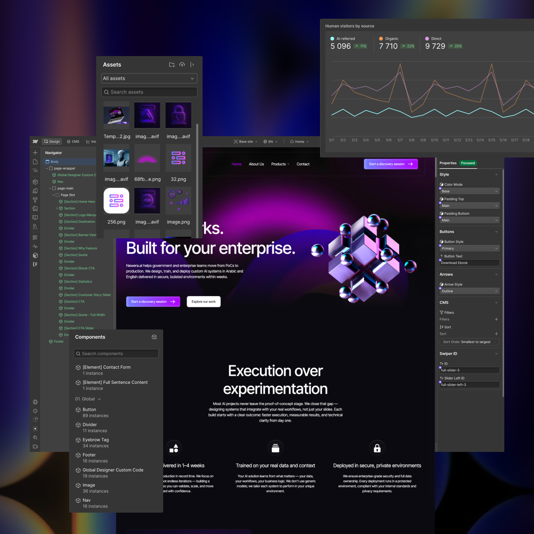Toggle the Direct series in chart legend

click(433, 39)
